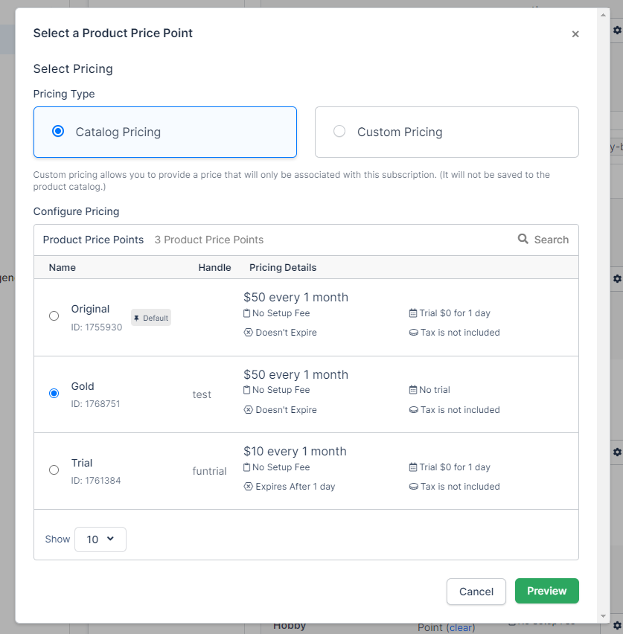Click the Name column header
The width and height of the screenshot is (623, 634).
63,268
